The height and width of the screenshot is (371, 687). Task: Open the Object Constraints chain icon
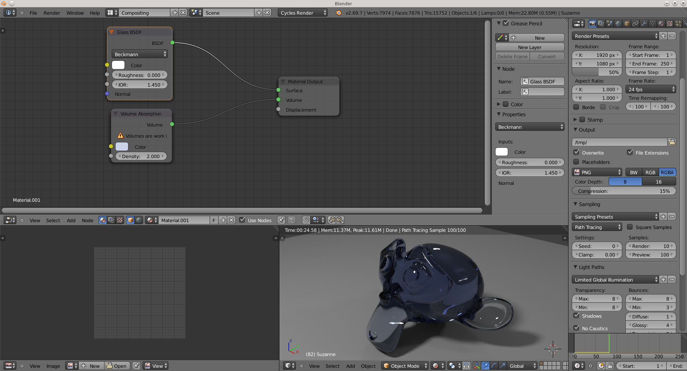635,24
